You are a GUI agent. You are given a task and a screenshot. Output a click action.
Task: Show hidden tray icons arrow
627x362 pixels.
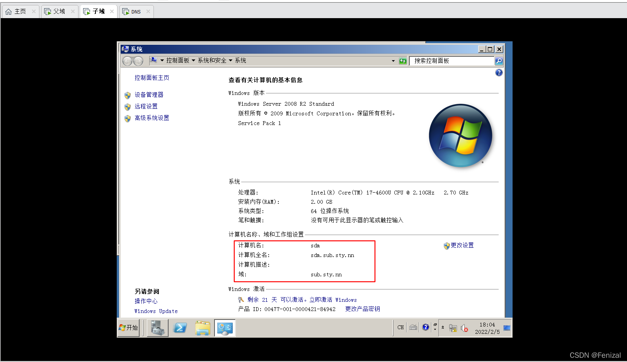pos(443,327)
